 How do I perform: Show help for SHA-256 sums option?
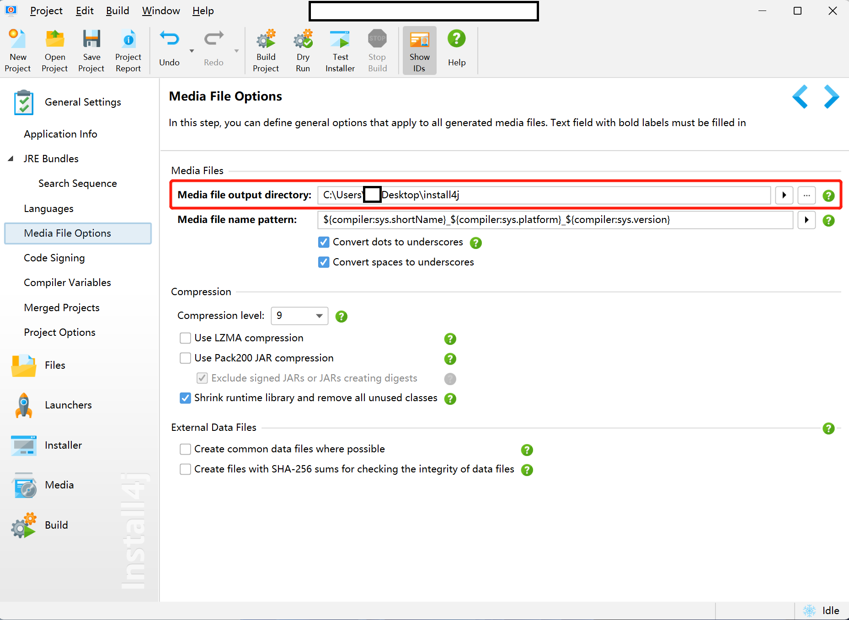[x=527, y=470]
